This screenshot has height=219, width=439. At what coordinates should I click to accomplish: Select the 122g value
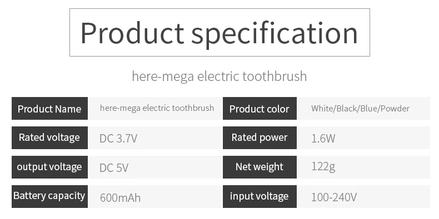coord(323,167)
